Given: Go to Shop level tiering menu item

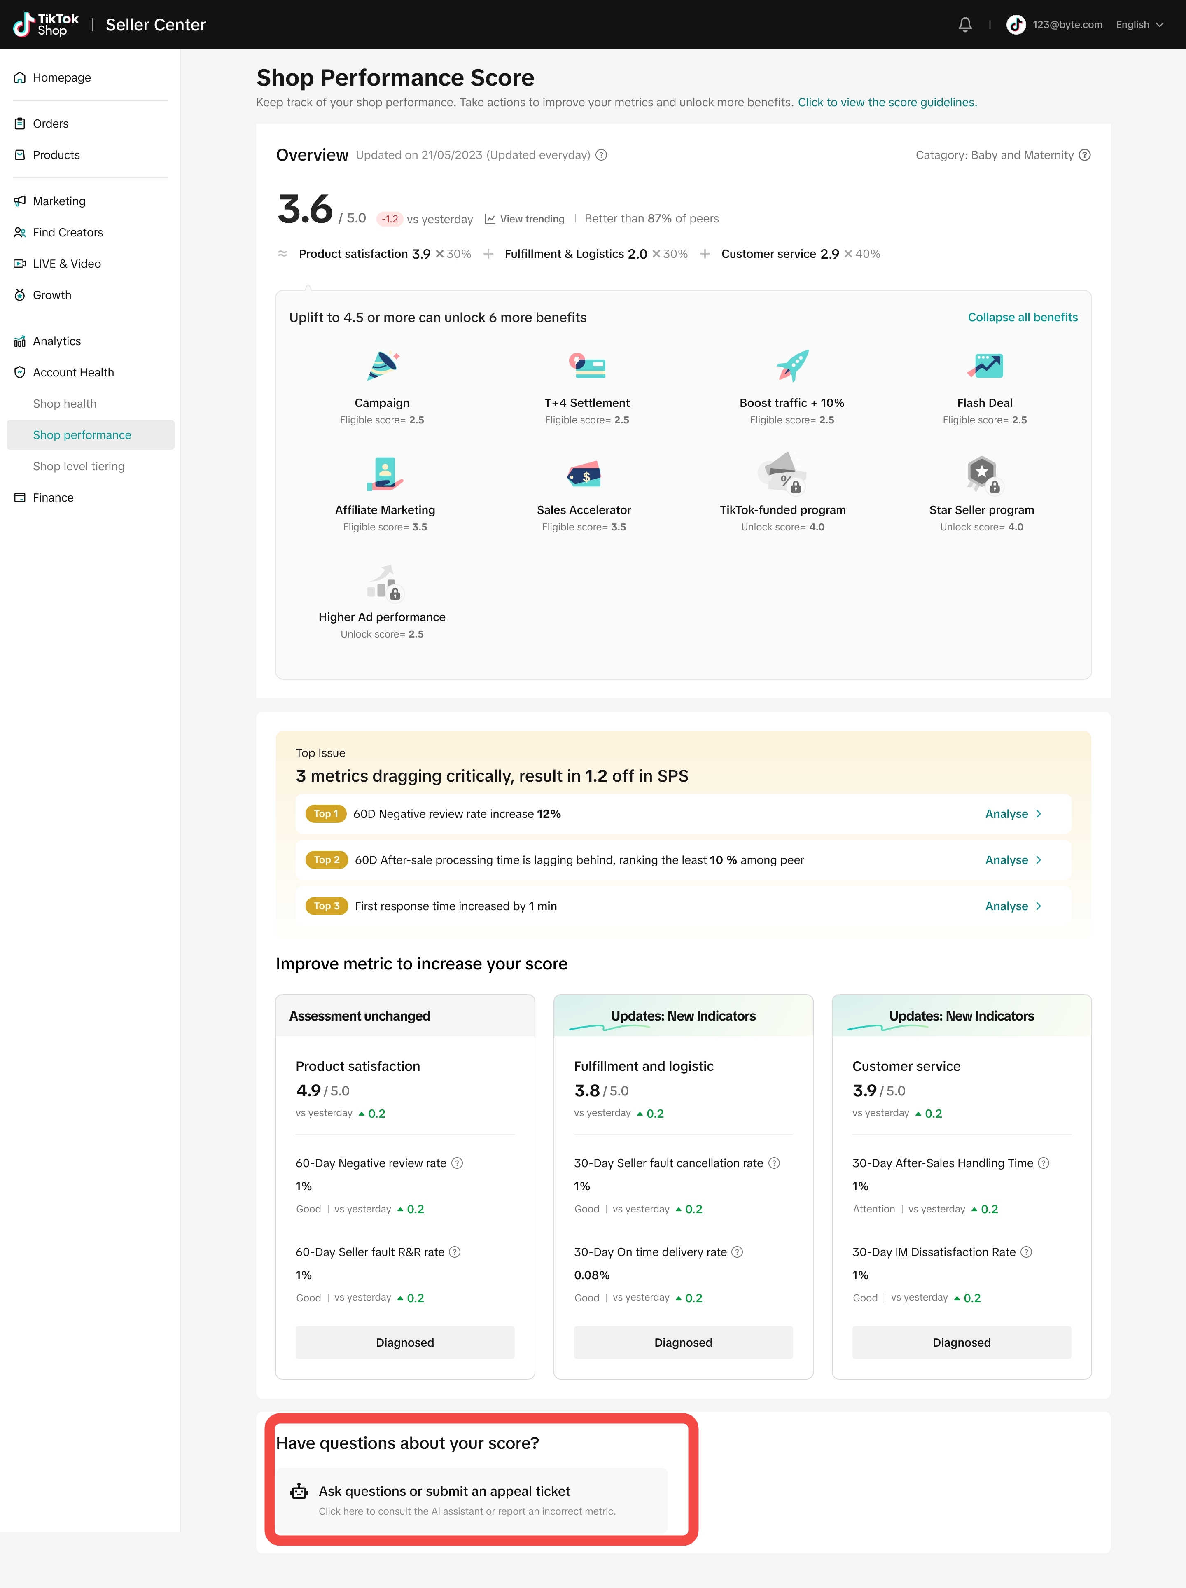Looking at the screenshot, I should coord(79,467).
